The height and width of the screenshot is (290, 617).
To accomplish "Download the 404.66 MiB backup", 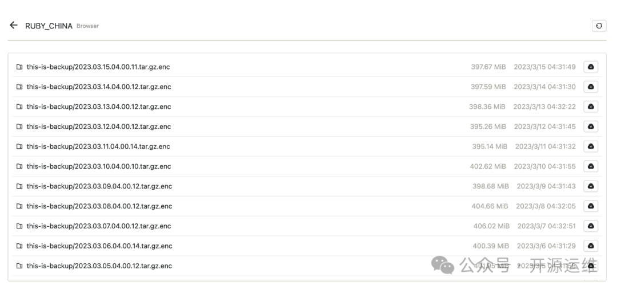I will pyautogui.click(x=591, y=206).
